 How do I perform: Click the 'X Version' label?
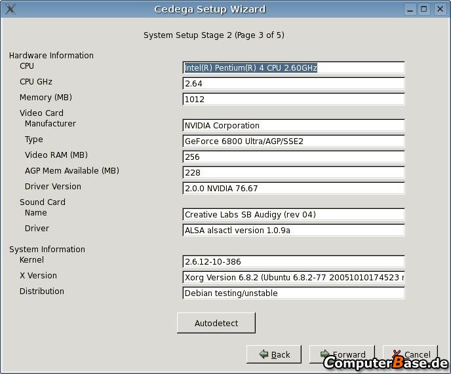[x=38, y=275]
